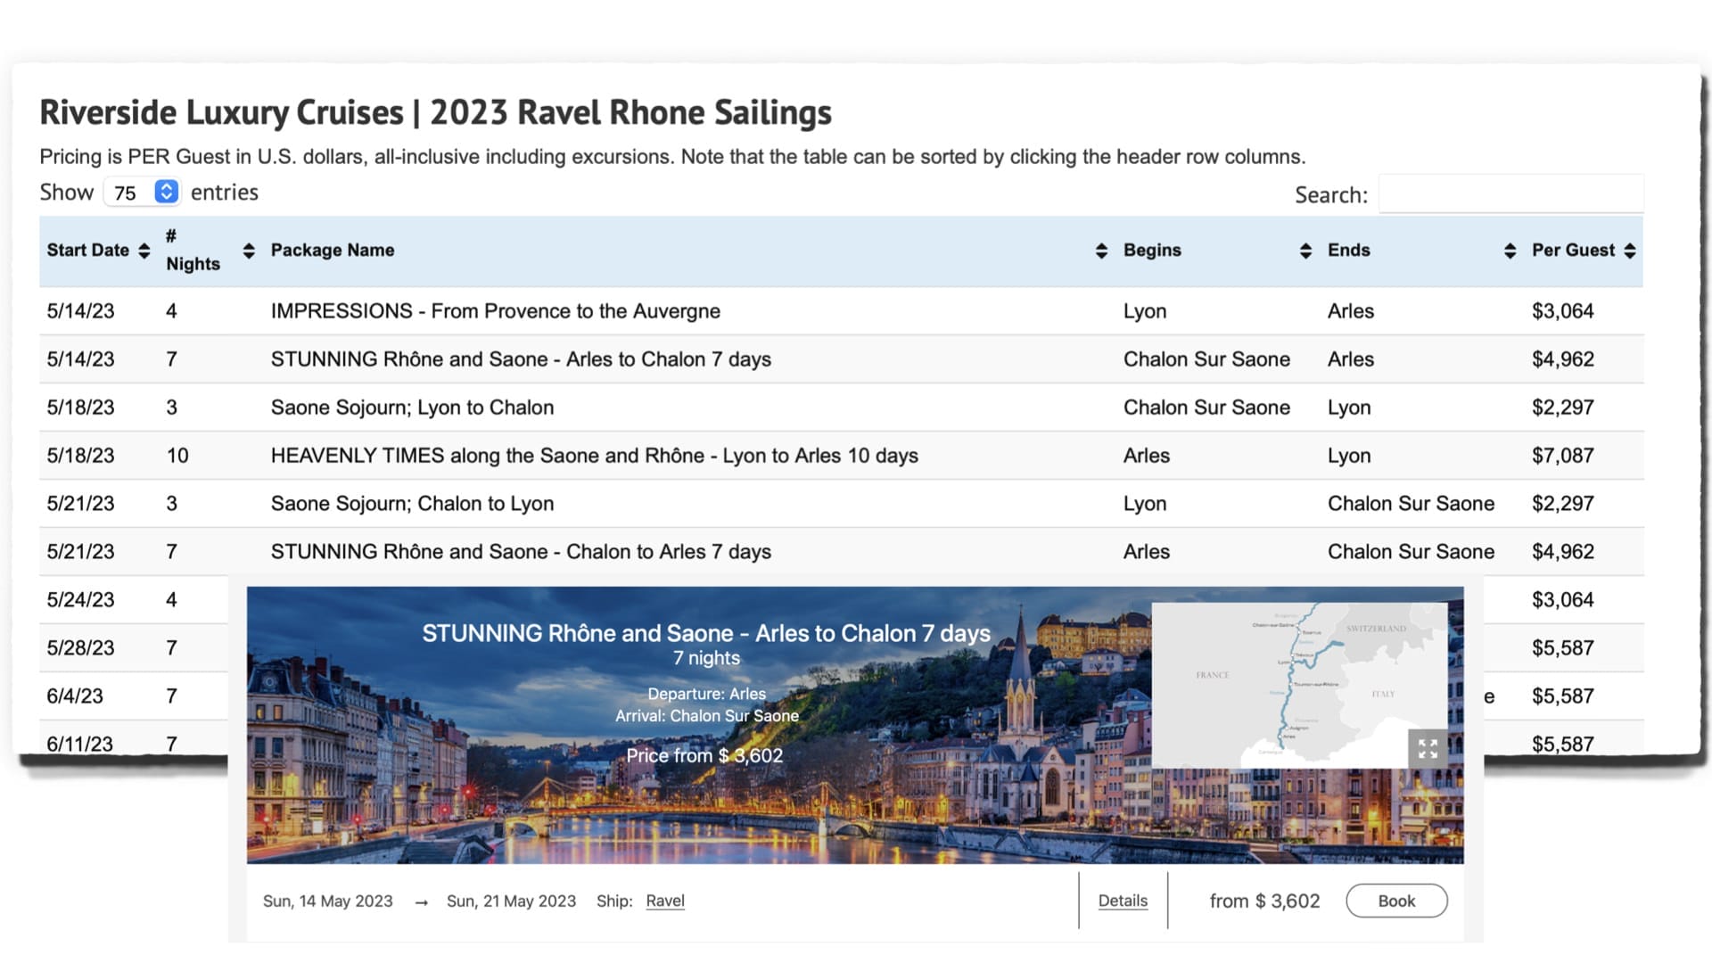Click the banner title Arles to Chalon 7 days
Viewport: 1712px width, 963px height.
pyautogui.click(x=705, y=633)
